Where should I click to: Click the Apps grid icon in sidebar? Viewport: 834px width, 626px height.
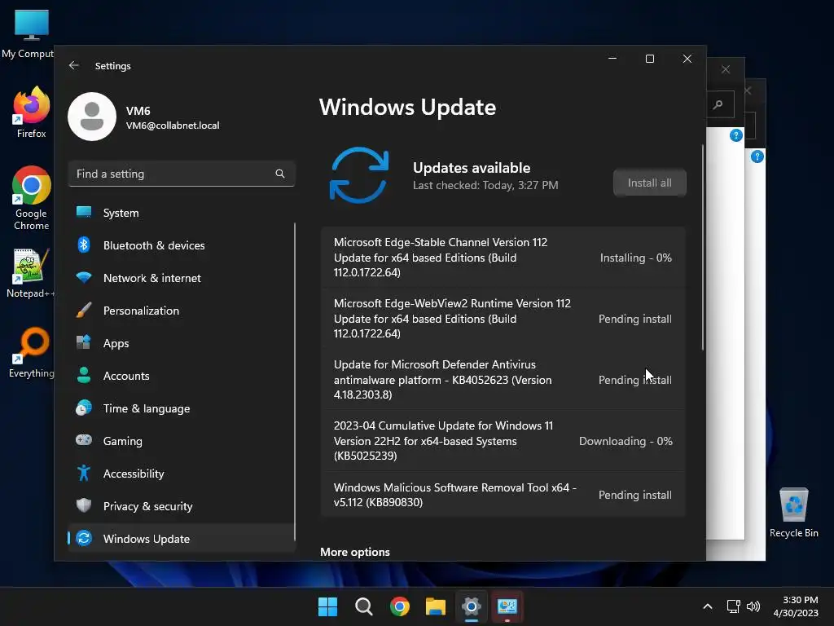(x=84, y=342)
